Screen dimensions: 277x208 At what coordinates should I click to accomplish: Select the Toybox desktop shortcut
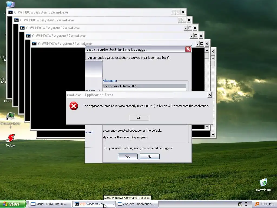click(11, 141)
